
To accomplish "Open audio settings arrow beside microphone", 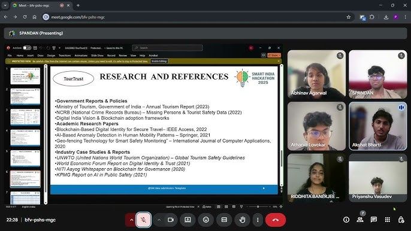I will coord(131,220).
